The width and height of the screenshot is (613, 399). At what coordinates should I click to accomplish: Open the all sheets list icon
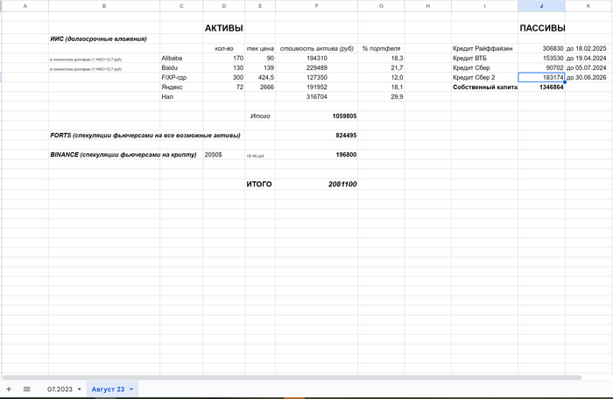26,388
